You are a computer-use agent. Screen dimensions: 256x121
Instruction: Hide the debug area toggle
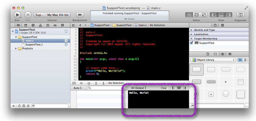pyautogui.click(x=74, y=83)
